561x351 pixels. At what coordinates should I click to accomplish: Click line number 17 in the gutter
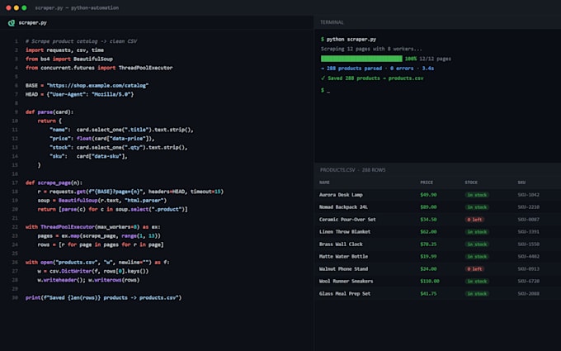coord(15,183)
